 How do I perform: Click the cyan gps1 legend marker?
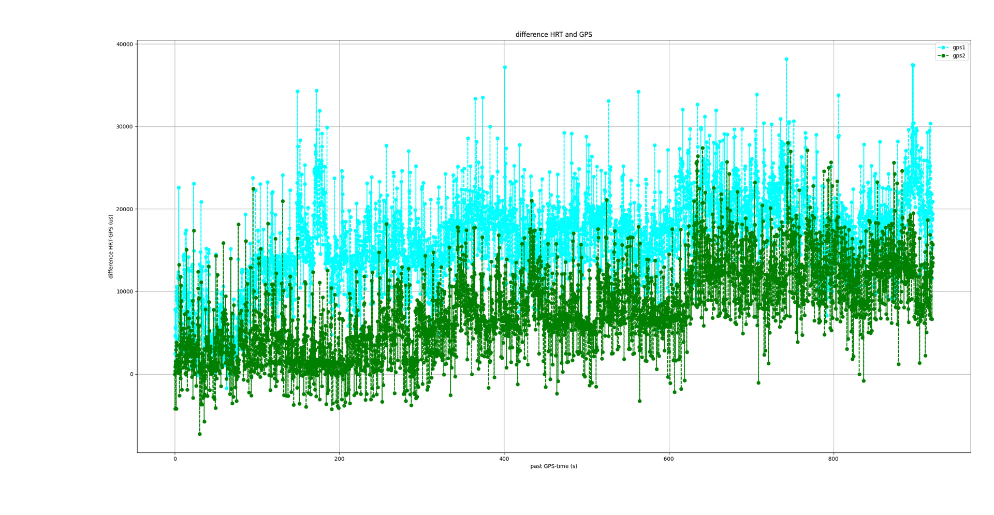click(x=943, y=48)
